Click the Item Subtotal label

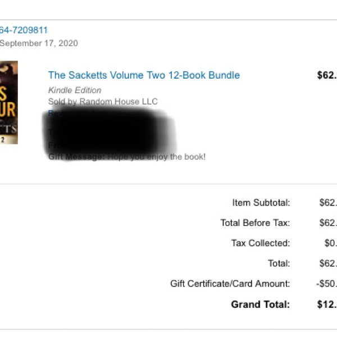click(261, 203)
